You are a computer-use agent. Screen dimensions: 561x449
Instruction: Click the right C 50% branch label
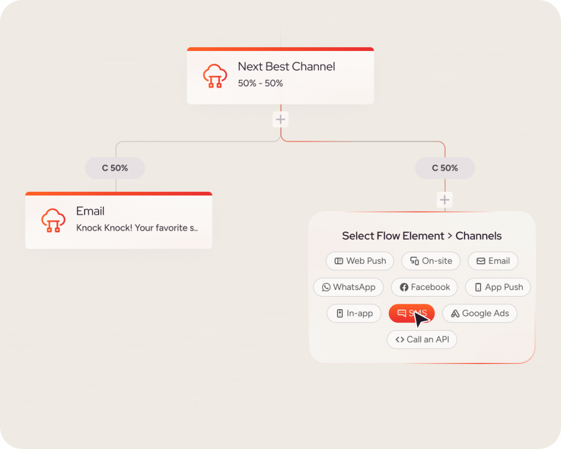pyautogui.click(x=444, y=168)
